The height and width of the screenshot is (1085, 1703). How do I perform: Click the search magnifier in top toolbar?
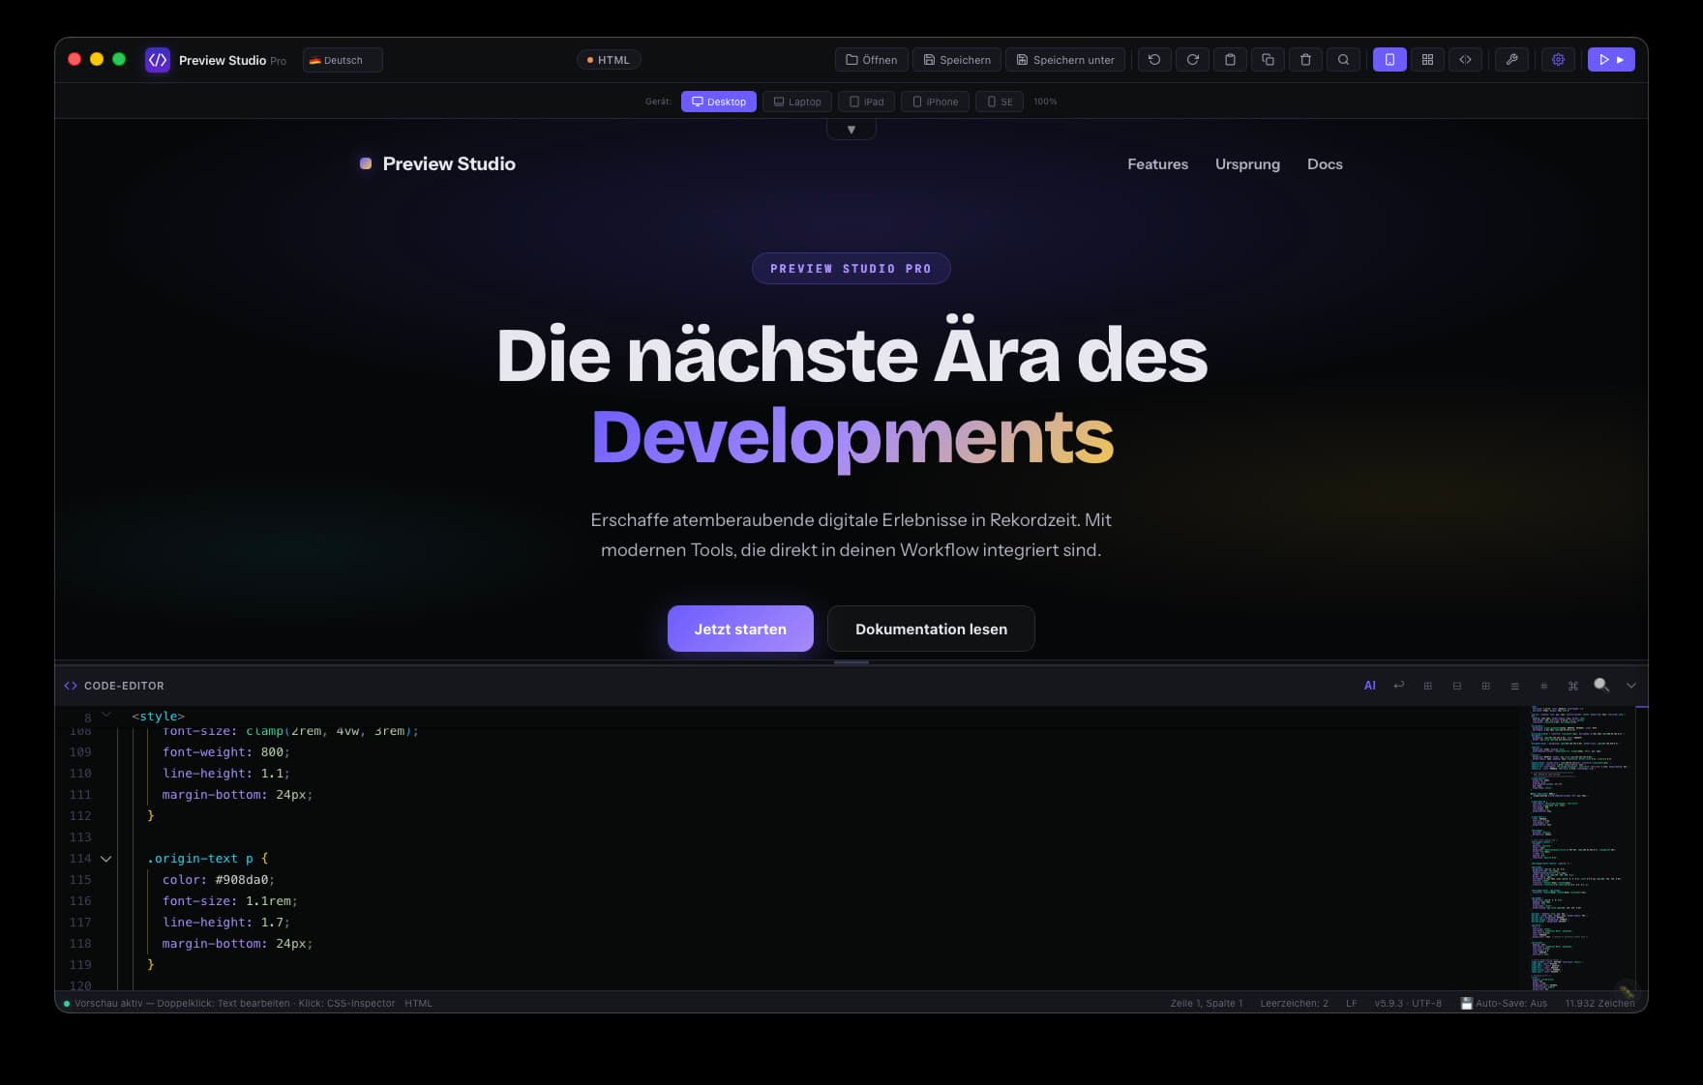point(1343,60)
